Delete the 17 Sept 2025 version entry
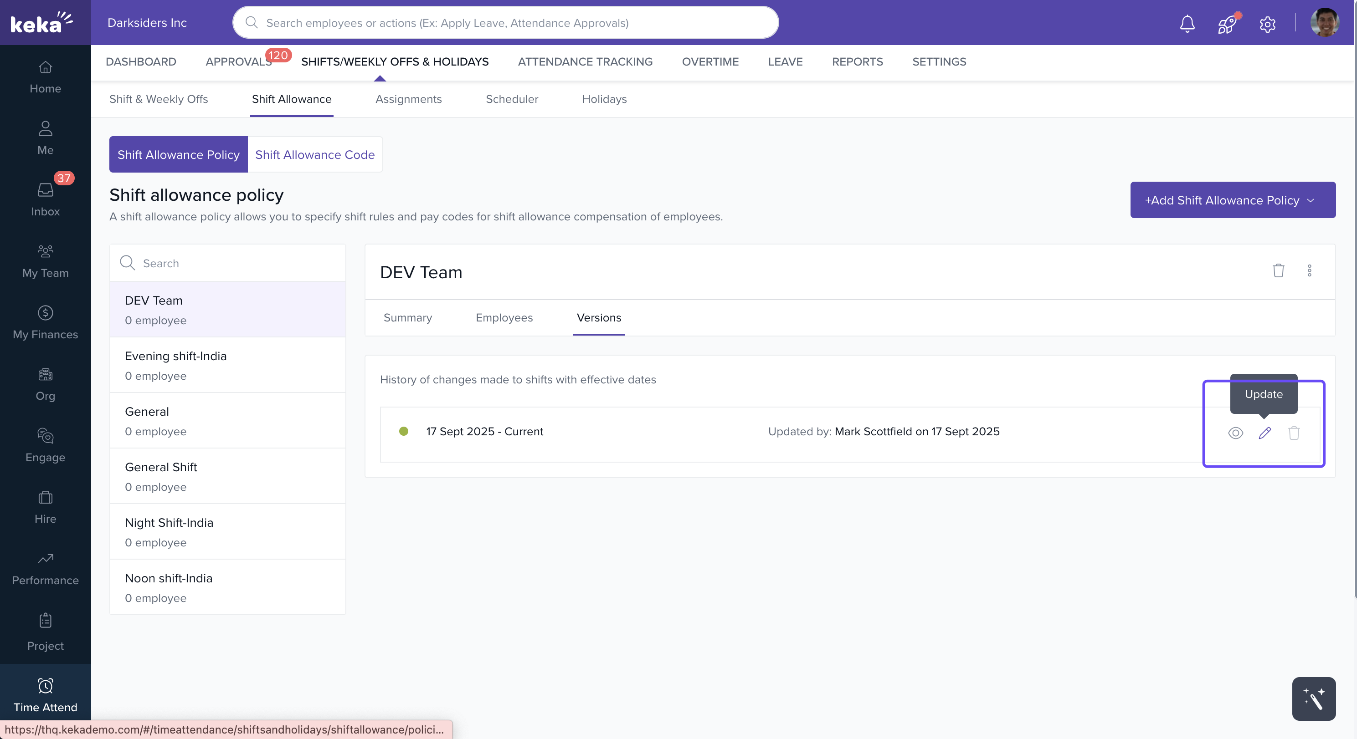The width and height of the screenshot is (1357, 739). 1294,433
